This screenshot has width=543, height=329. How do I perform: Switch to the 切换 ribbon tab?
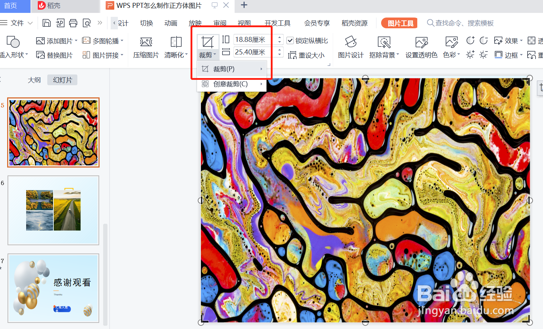click(x=146, y=23)
